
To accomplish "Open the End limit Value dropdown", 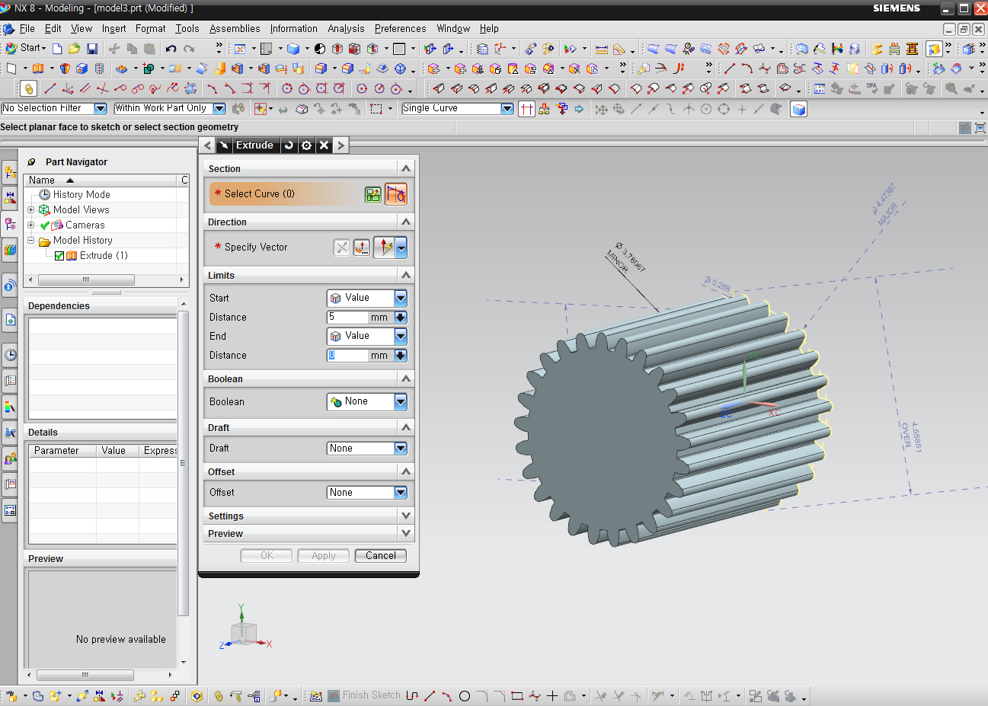I will pos(401,336).
